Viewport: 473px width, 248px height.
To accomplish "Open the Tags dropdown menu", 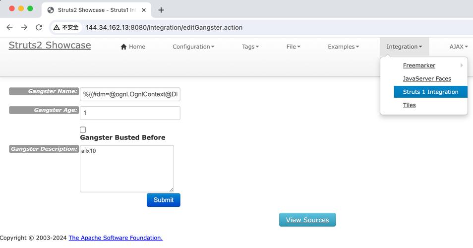I will pyautogui.click(x=250, y=47).
